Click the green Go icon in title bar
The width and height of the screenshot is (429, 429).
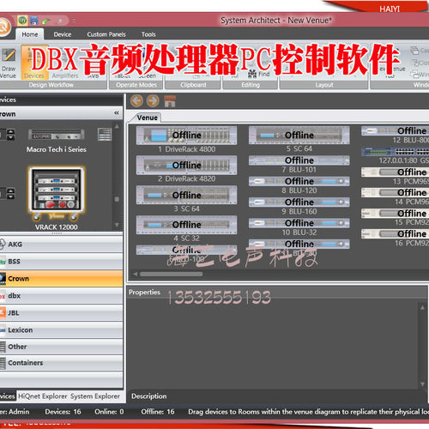pyautogui.click(x=23, y=21)
